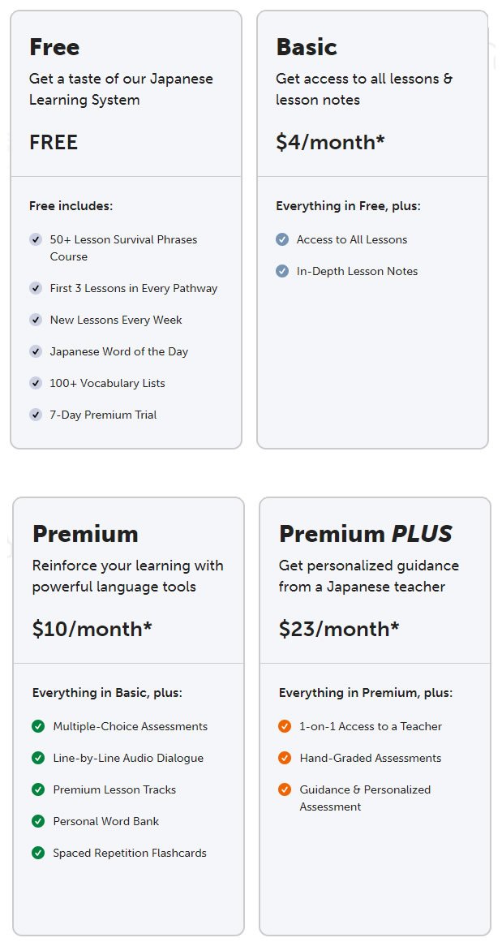This screenshot has width=502, height=942.
Task: Click green checkmark beside Spaced Repetition Flashcards
Action: (38, 853)
